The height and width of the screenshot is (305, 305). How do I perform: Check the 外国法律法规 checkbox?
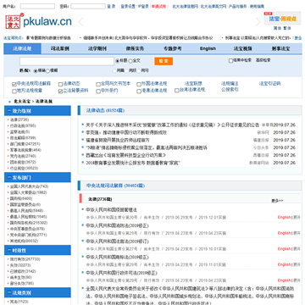pyautogui.click(x=139, y=84)
